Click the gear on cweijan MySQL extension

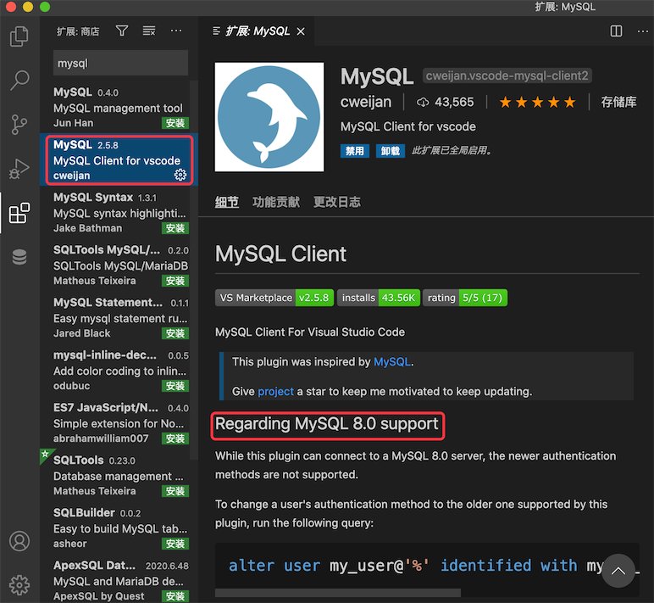pyautogui.click(x=180, y=175)
